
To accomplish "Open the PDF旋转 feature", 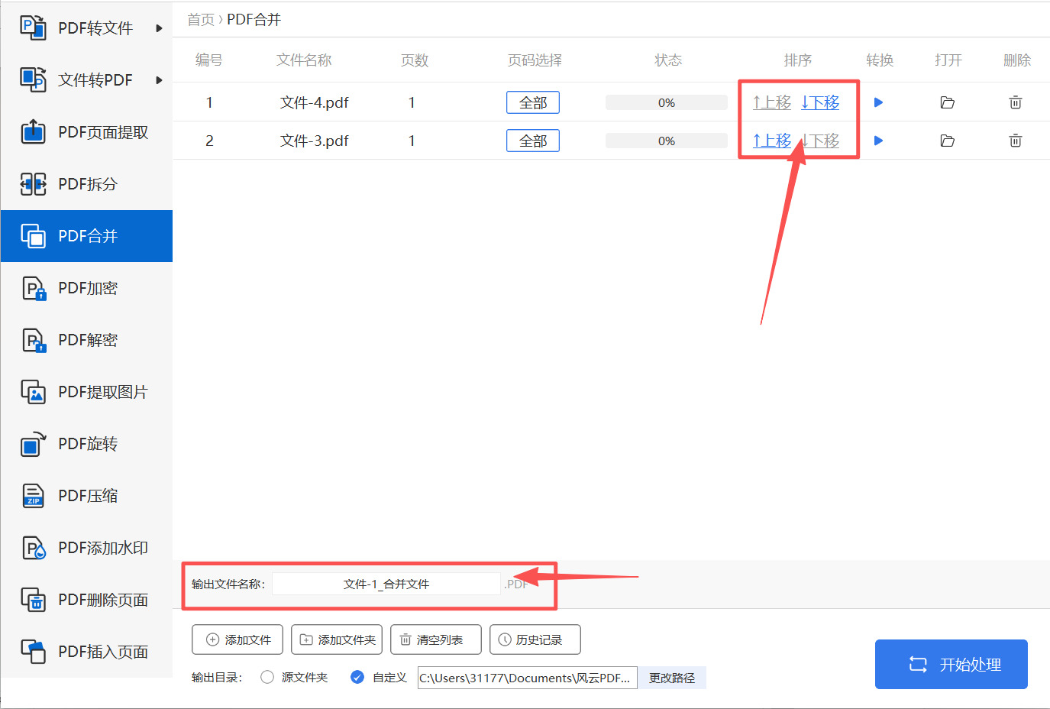I will pos(86,443).
